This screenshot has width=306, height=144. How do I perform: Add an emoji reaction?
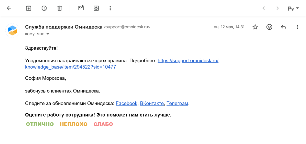(269, 27)
